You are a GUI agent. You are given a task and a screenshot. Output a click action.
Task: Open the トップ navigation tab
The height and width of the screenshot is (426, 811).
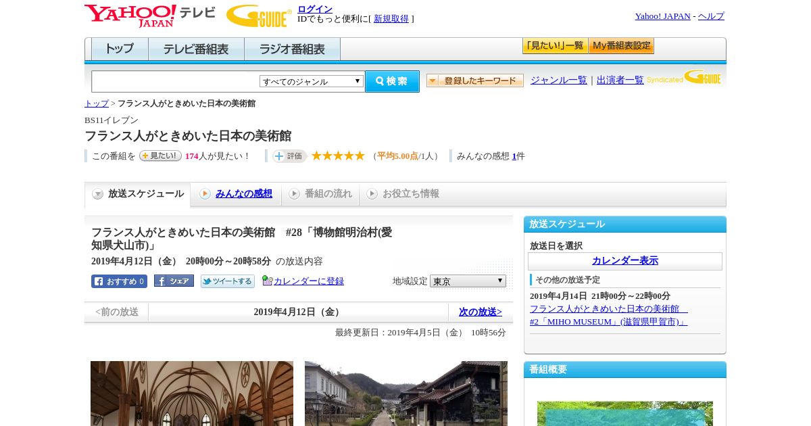tap(120, 49)
